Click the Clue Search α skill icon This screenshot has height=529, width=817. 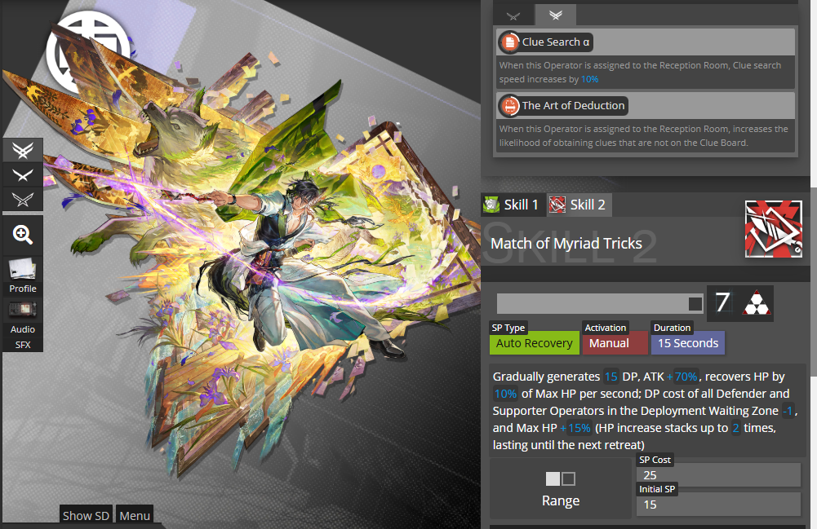[x=509, y=42]
